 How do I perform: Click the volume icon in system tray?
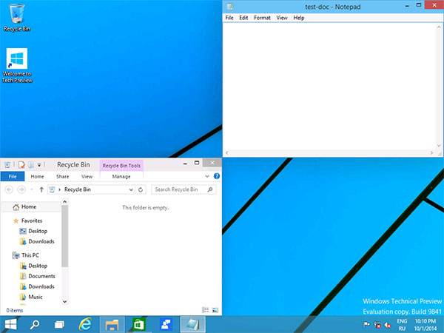click(x=388, y=325)
